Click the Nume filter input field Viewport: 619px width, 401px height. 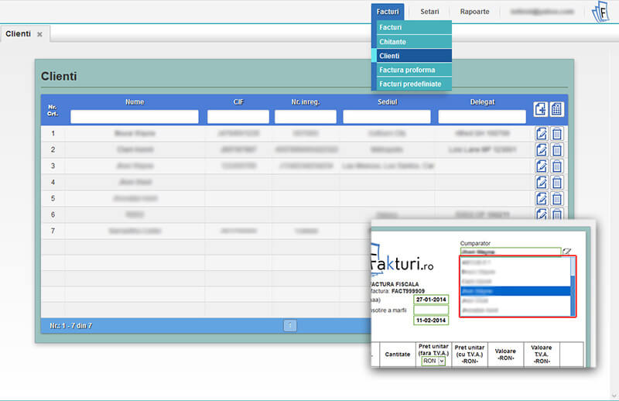[134, 117]
